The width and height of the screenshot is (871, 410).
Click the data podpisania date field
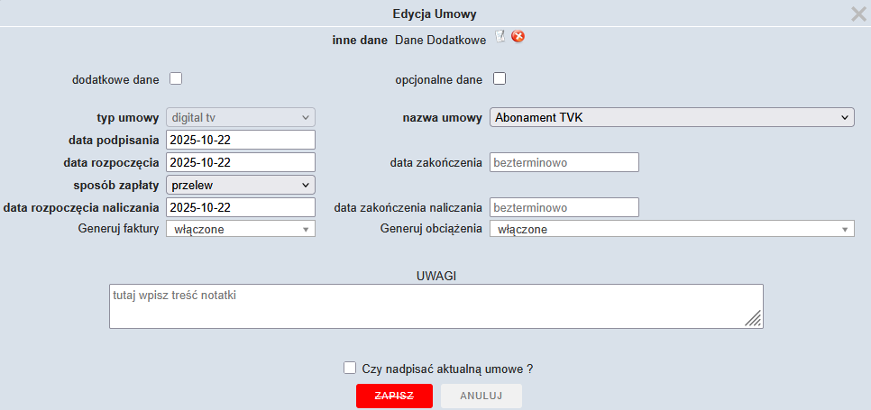click(241, 140)
